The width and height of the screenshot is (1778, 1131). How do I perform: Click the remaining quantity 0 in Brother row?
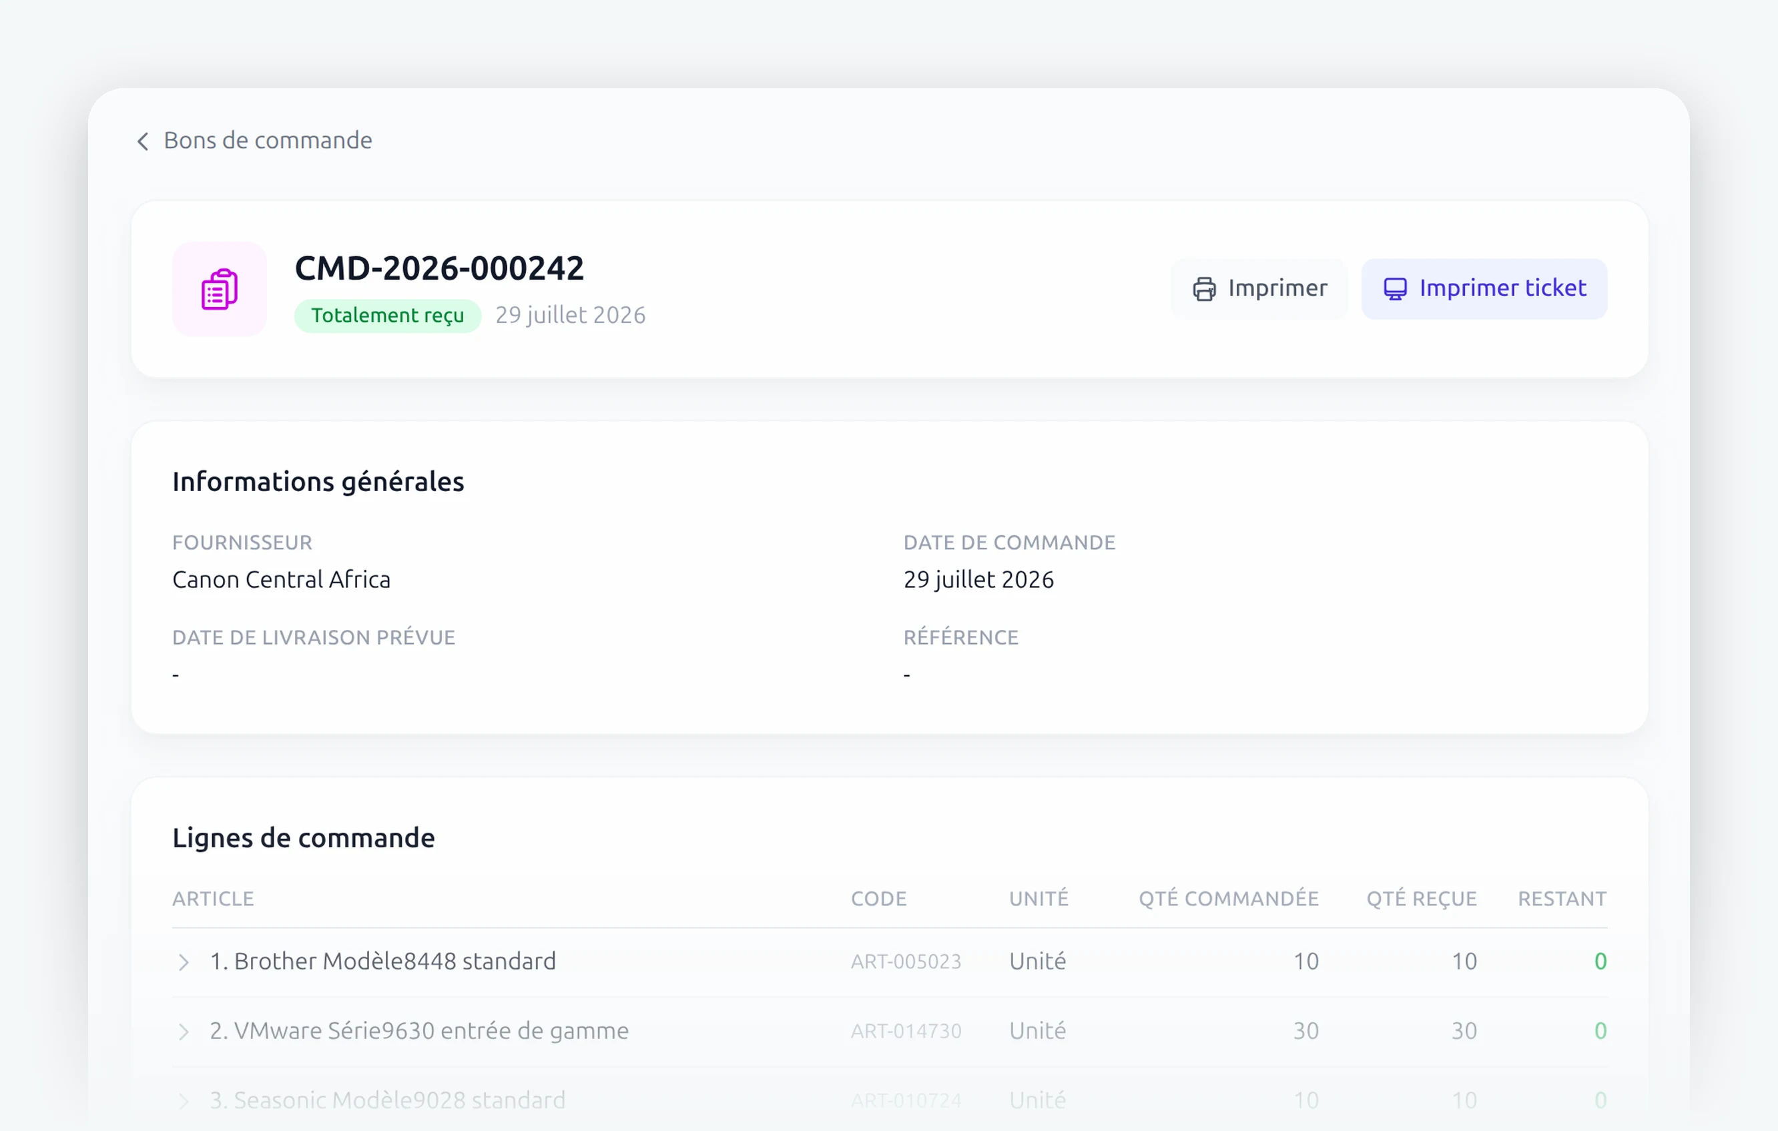click(x=1600, y=962)
